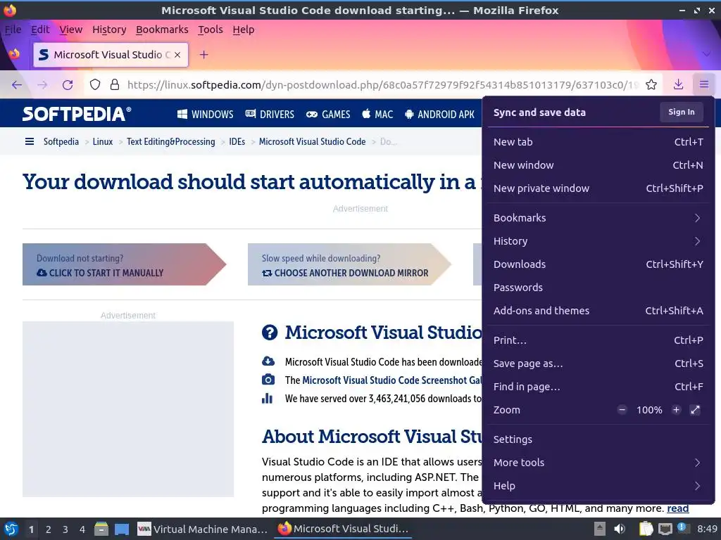
Task: Open Text Editing&Processing breadcrumb
Action: click(x=170, y=141)
